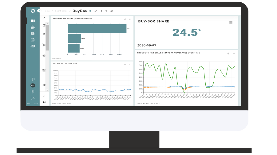Image resolution: width=277 pixels, height=155 pixels.
Task: Duplicate the dashboard with the copy icon
Action: (112, 11)
